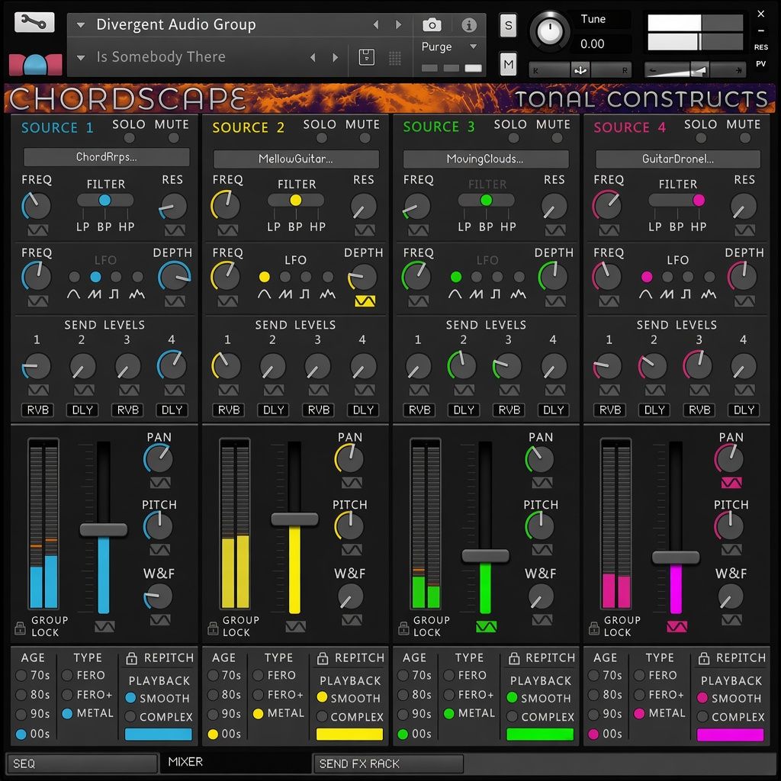
Task: Click the Source 1 Group Lock padlock
Action: coord(20,628)
